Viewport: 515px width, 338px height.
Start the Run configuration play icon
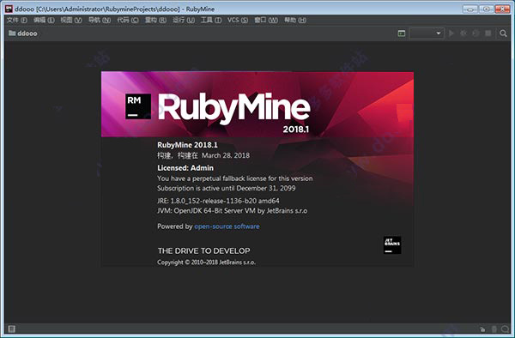point(451,33)
